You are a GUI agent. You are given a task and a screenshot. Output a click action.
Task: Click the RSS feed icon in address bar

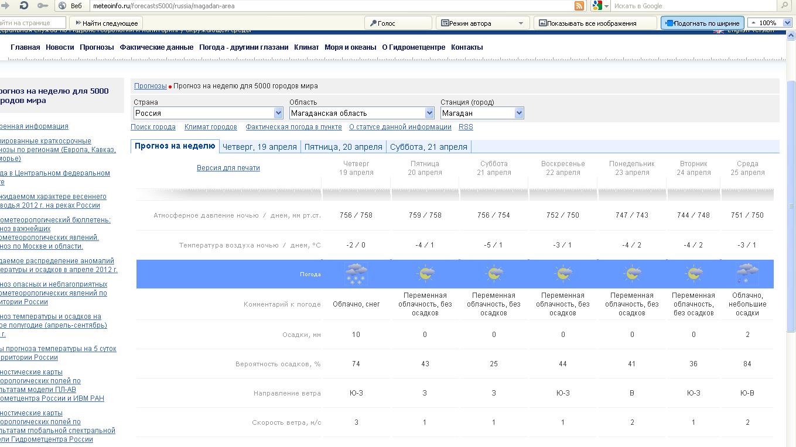point(579,6)
